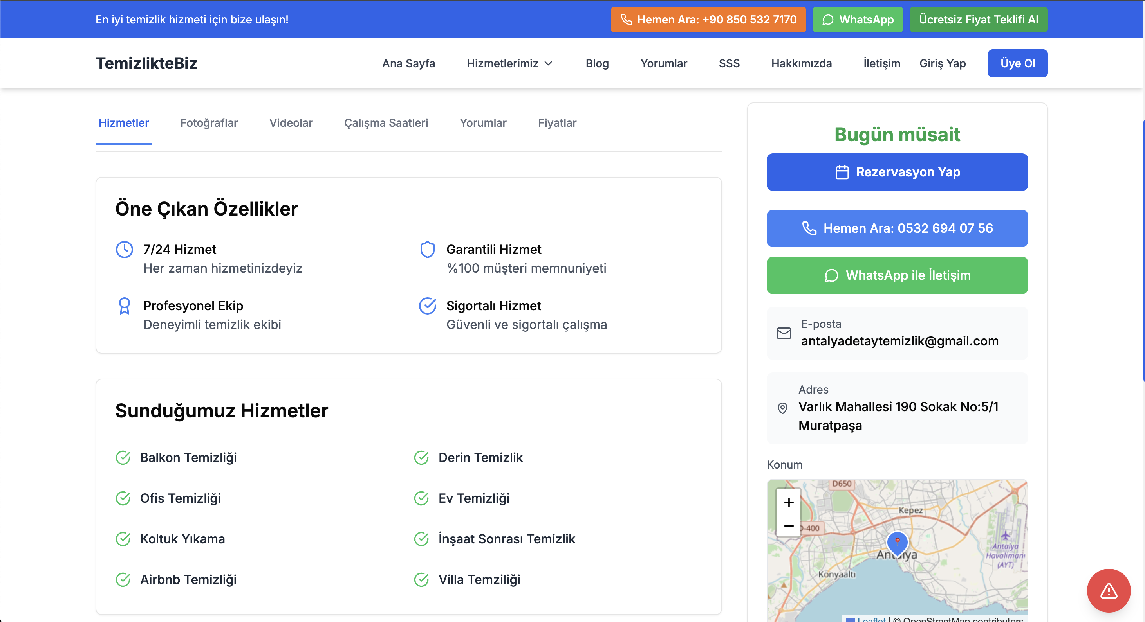The image size is (1145, 622).
Task: Click the Giriş Yap link
Action: coord(942,63)
